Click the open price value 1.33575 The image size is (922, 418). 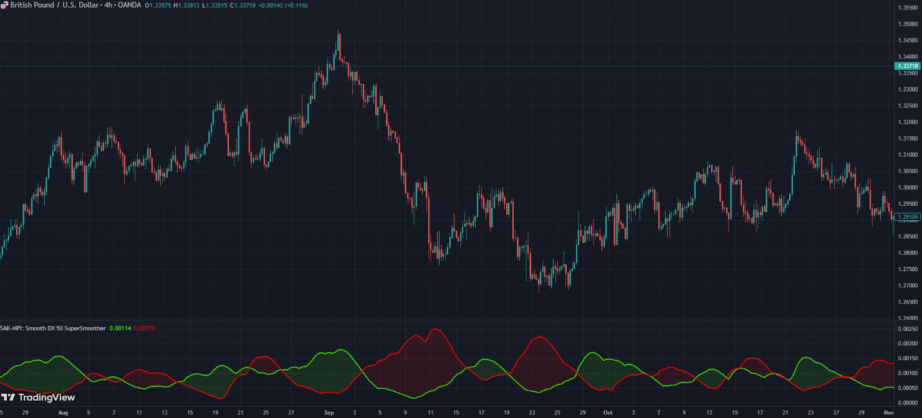click(x=160, y=5)
